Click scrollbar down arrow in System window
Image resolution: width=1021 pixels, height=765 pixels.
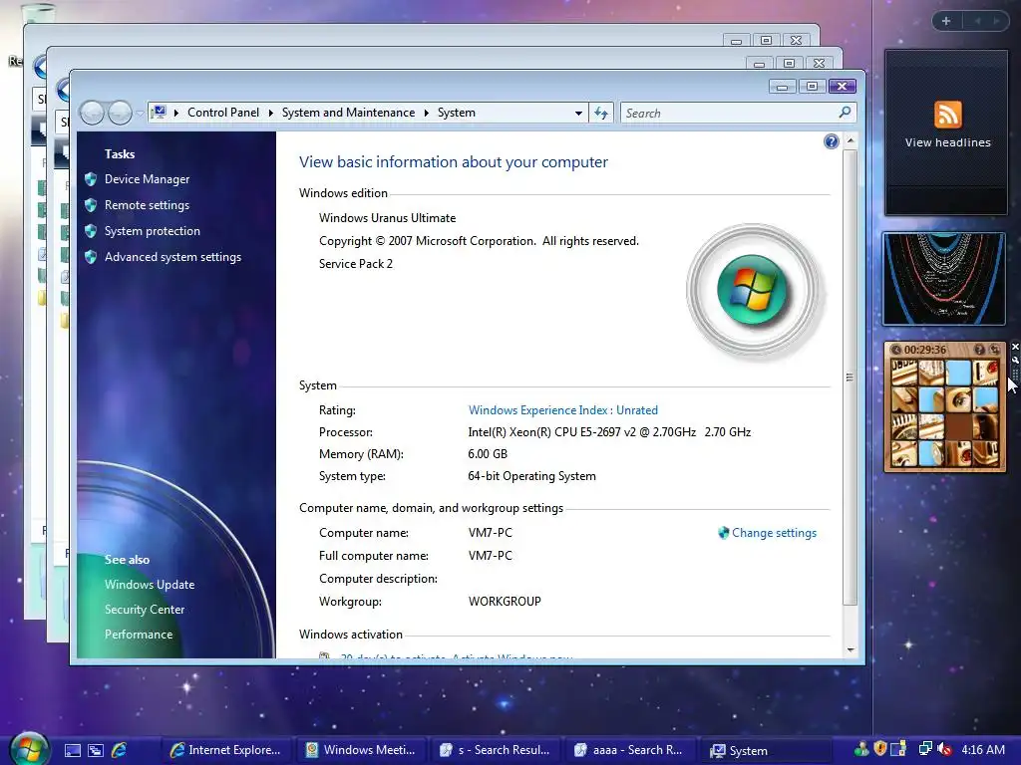[850, 649]
